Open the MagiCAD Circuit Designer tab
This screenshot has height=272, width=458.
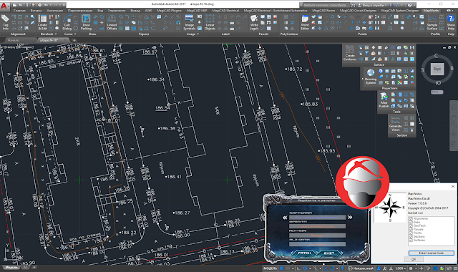358,11
